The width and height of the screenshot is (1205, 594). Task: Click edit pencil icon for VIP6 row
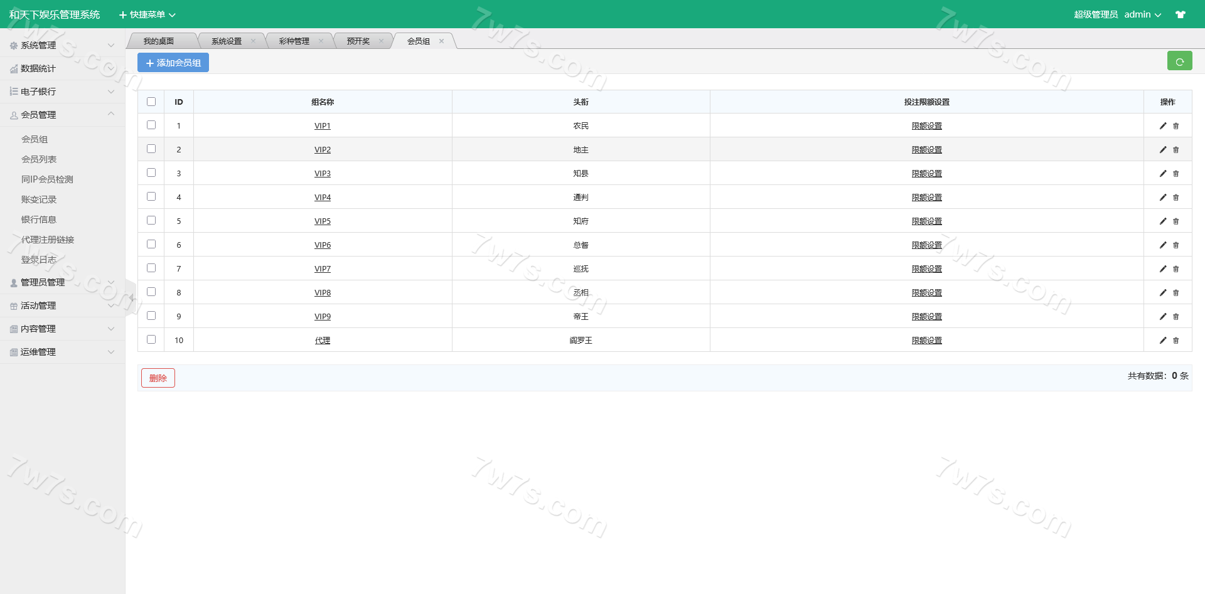[x=1162, y=245]
